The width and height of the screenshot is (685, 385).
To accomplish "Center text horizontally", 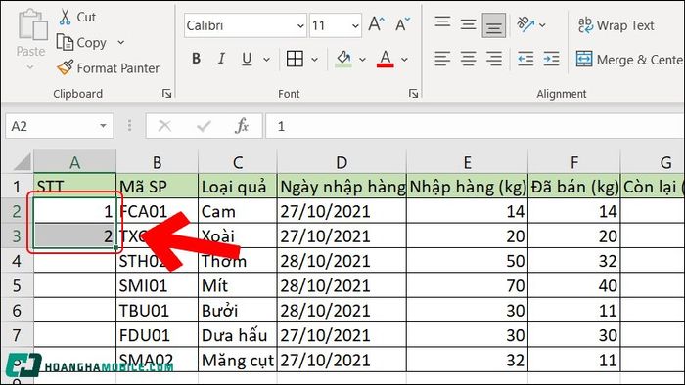I will point(469,59).
